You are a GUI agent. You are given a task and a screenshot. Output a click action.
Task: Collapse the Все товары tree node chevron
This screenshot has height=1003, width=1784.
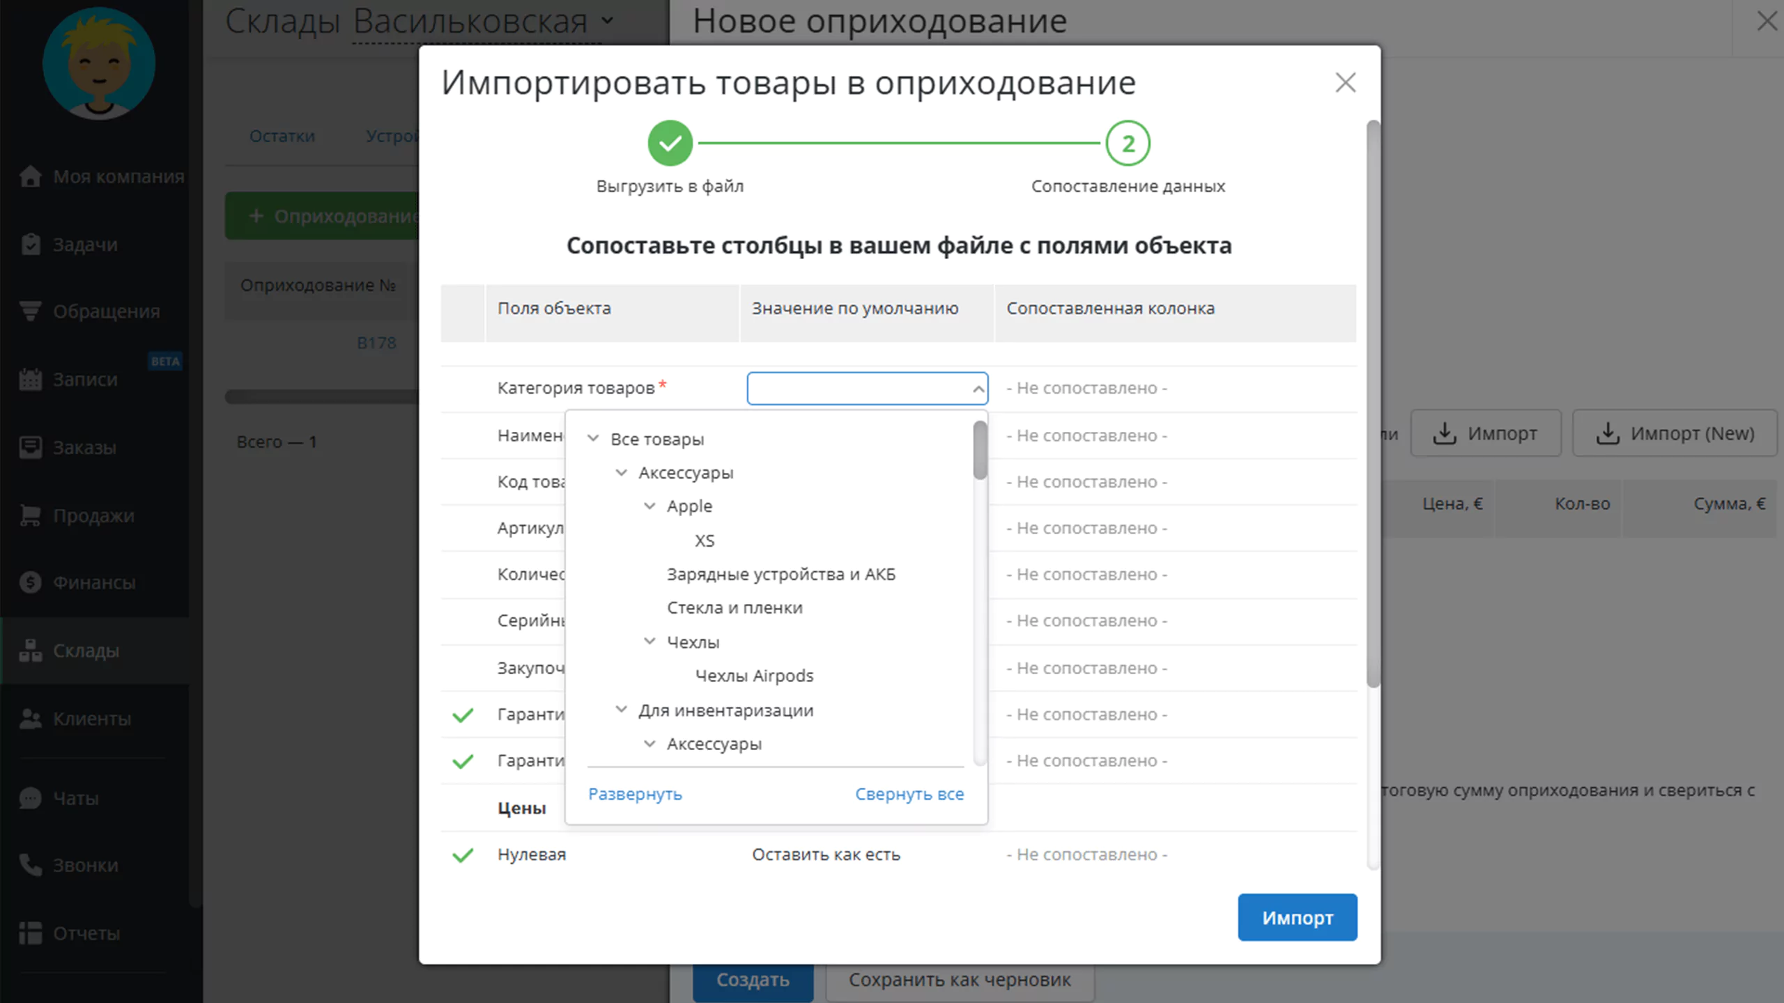point(593,438)
